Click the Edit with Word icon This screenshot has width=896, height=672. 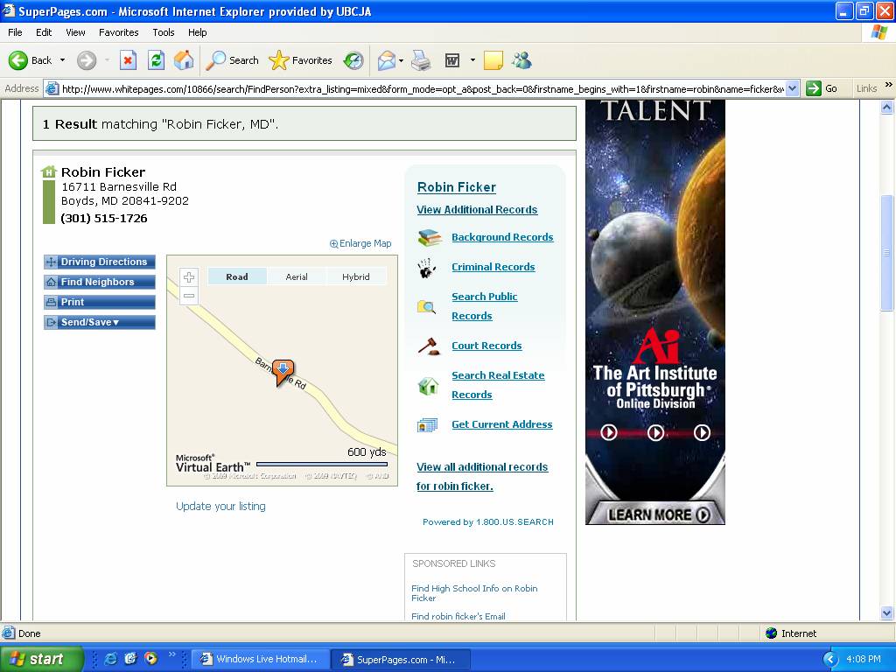point(452,60)
